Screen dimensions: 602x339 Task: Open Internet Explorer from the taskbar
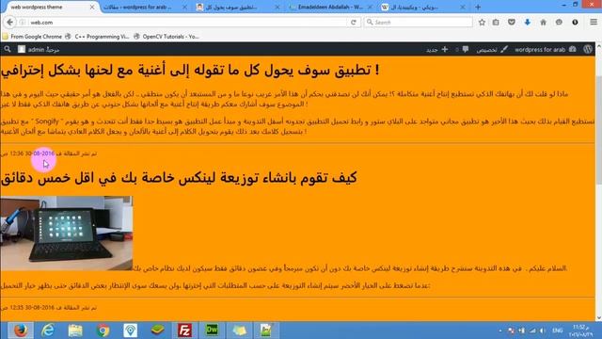point(48,331)
